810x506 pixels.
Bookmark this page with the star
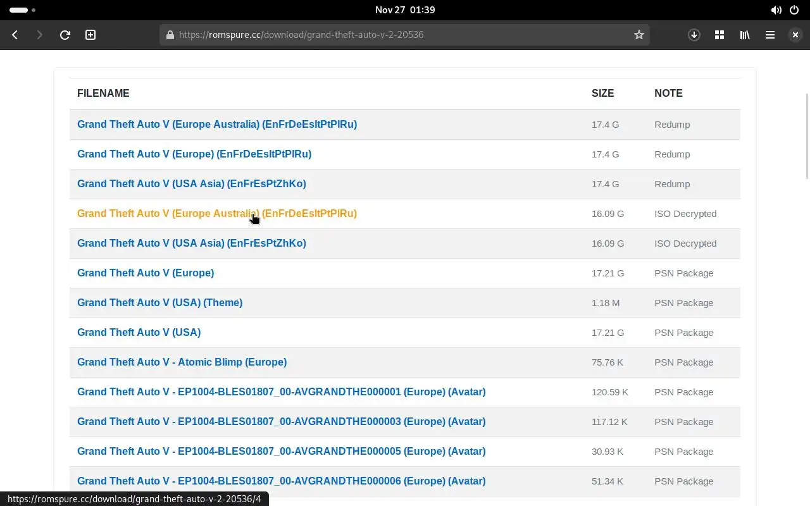pos(639,35)
